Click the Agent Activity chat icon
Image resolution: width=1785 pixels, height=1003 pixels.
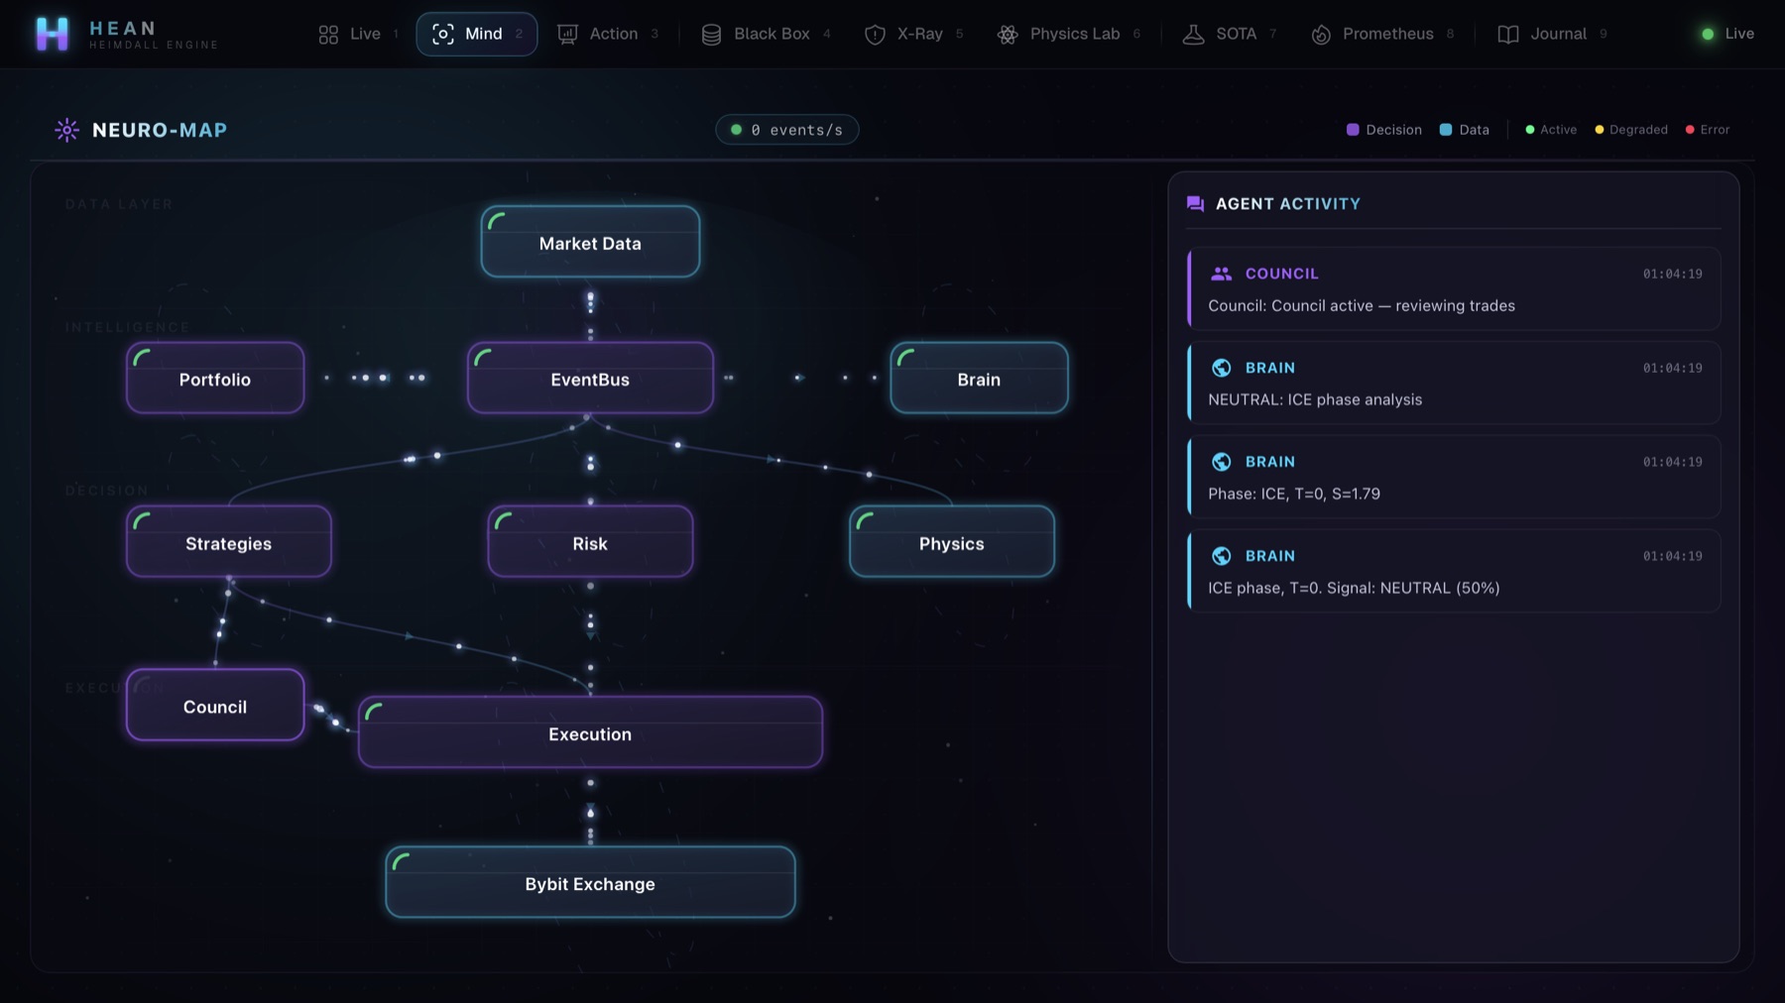tap(1195, 204)
